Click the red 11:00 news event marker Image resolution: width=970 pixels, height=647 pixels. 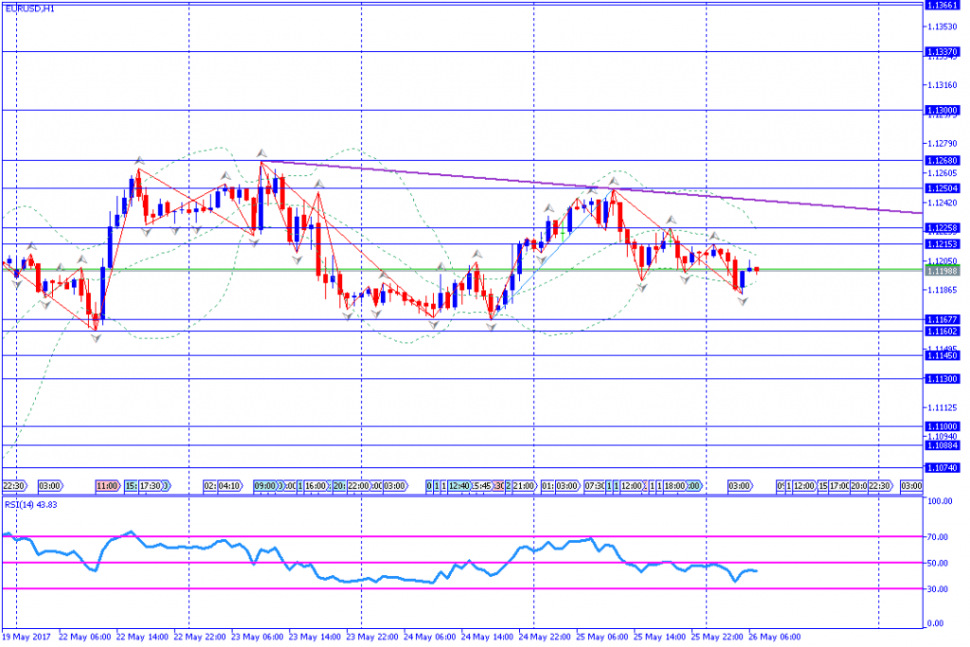point(106,486)
